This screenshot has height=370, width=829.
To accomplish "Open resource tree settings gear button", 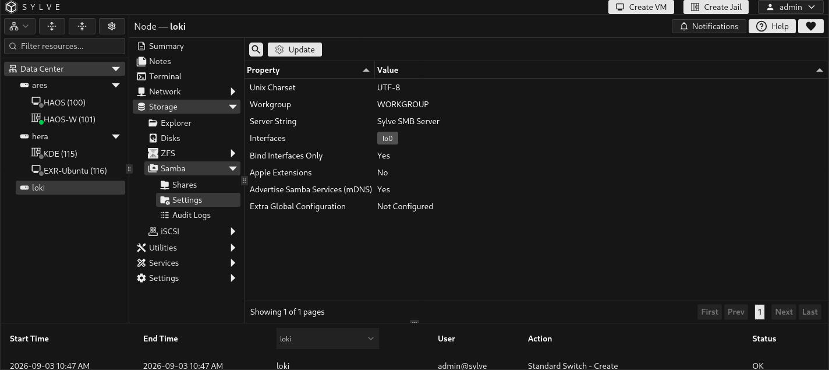I will coord(112,26).
